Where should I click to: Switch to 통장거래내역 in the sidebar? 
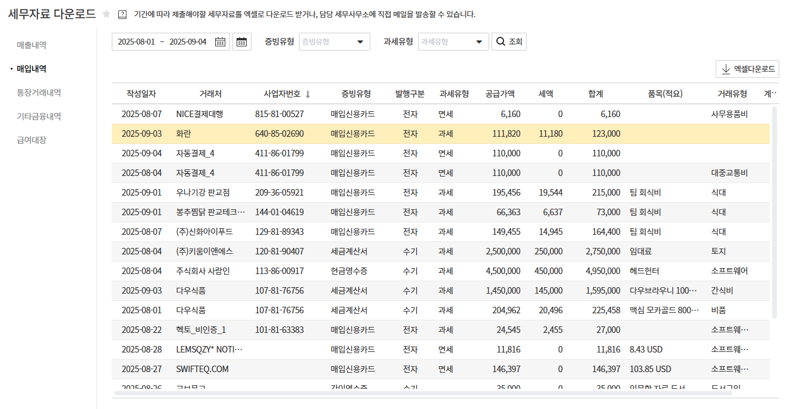39,93
